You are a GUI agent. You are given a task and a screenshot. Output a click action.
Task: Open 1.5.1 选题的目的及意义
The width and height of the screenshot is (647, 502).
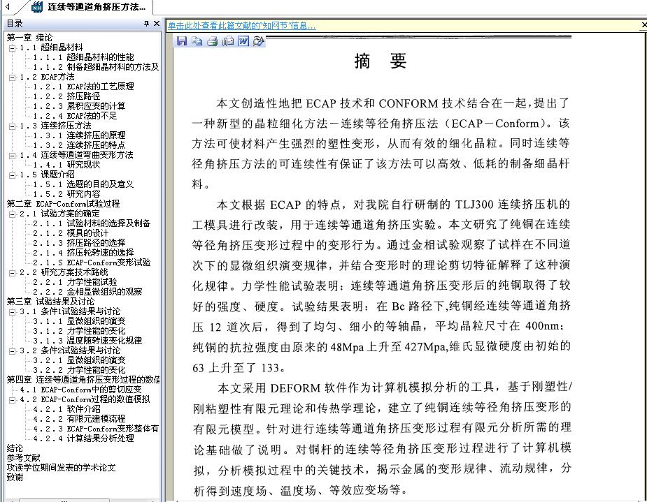[83, 184]
